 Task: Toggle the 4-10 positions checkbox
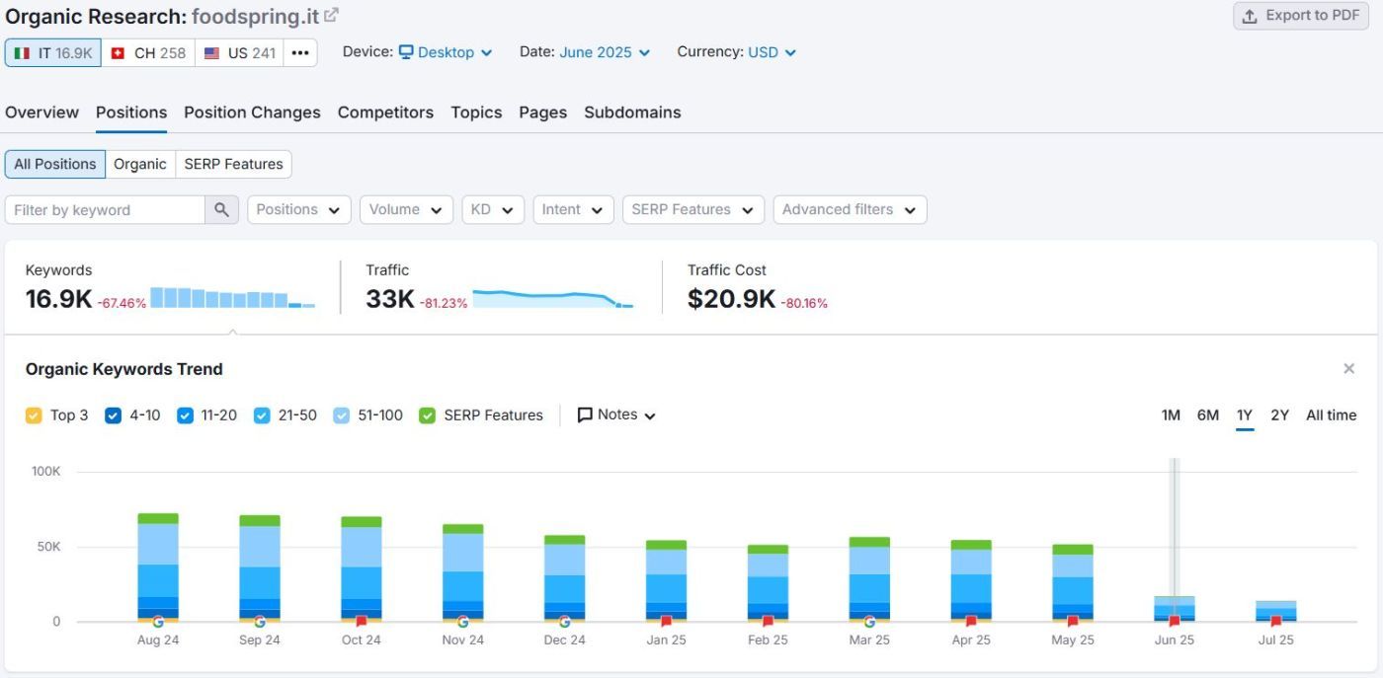coord(113,415)
